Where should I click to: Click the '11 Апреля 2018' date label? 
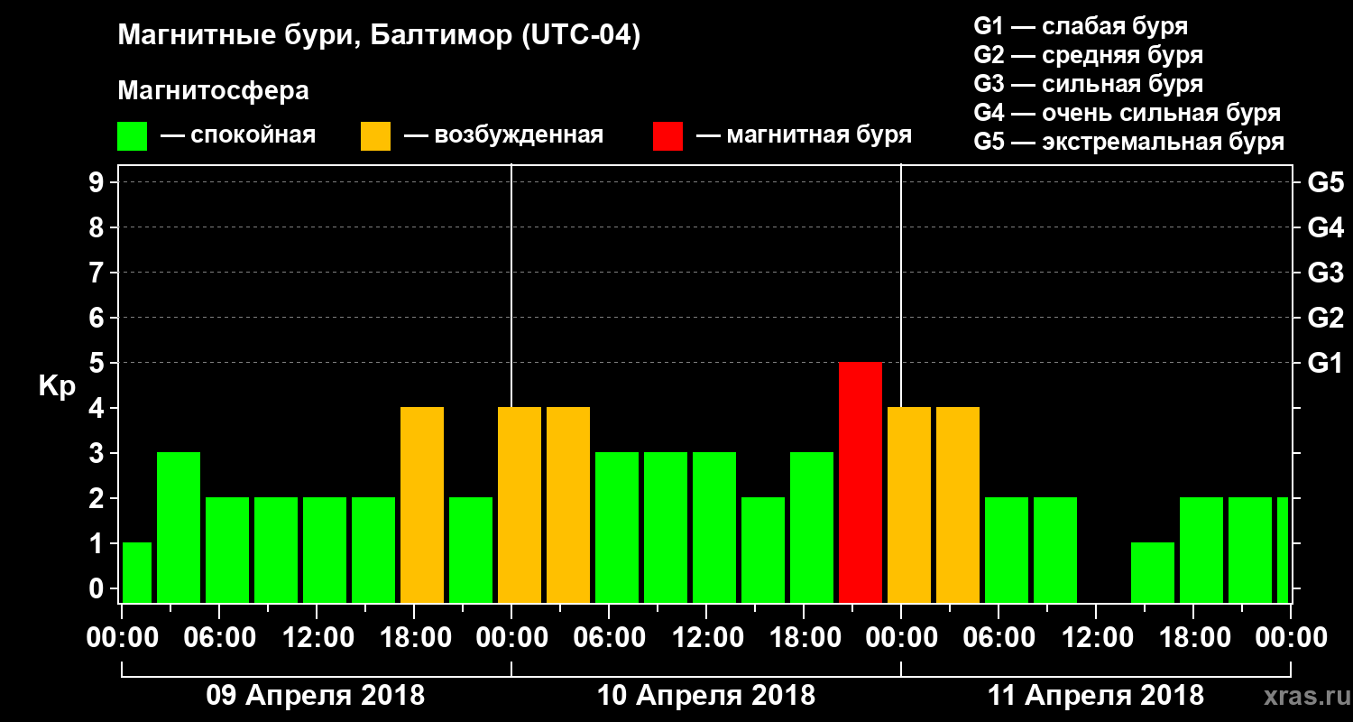[x=1096, y=696]
